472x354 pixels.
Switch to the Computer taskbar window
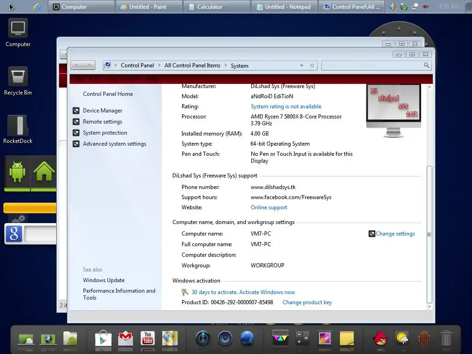tap(81, 6)
